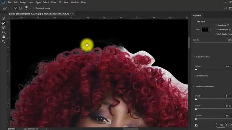Image resolution: width=232 pixels, height=130 pixels.
Task: Collapse the Global Refinements section
Action: point(194,86)
